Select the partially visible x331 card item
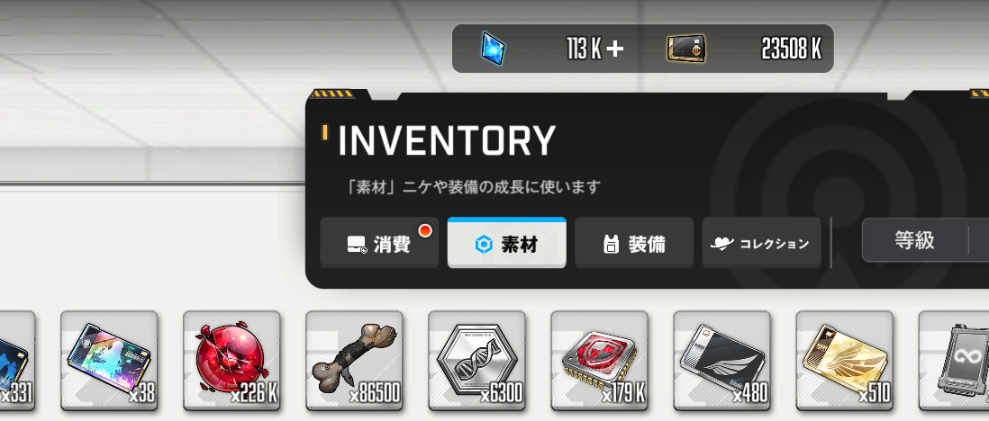 click(17, 360)
